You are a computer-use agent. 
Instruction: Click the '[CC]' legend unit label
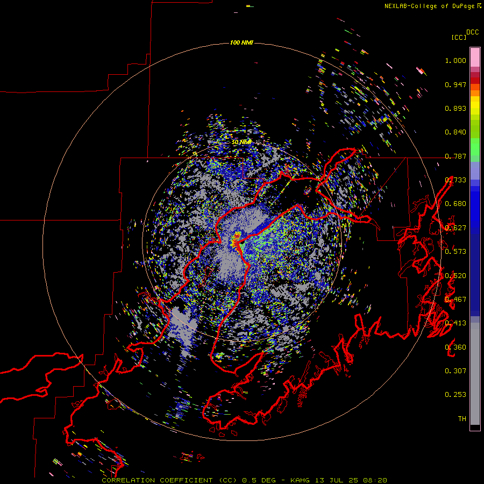coord(459,37)
